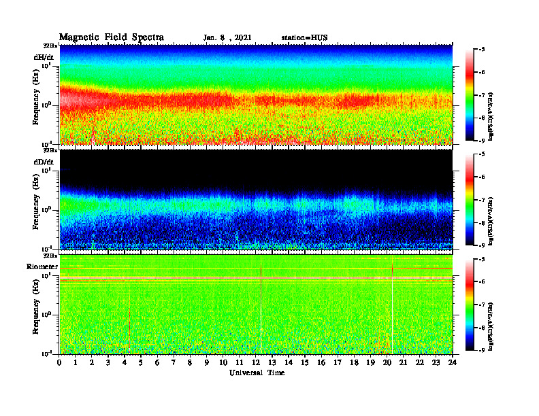539x416 pixels.
Task: Click the 32Hz tick label of the Riometer panel
Action: tap(50, 256)
